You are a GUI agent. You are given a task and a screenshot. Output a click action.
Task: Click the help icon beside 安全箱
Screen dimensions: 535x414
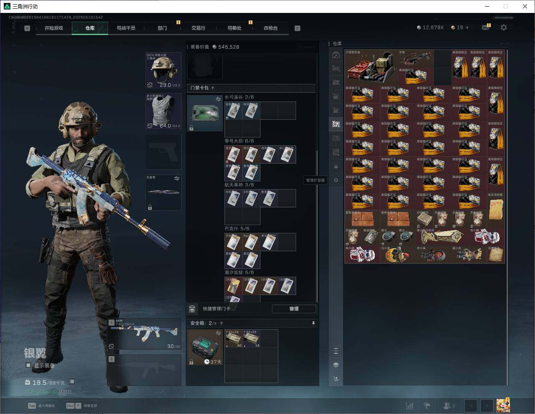pos(221,323)
